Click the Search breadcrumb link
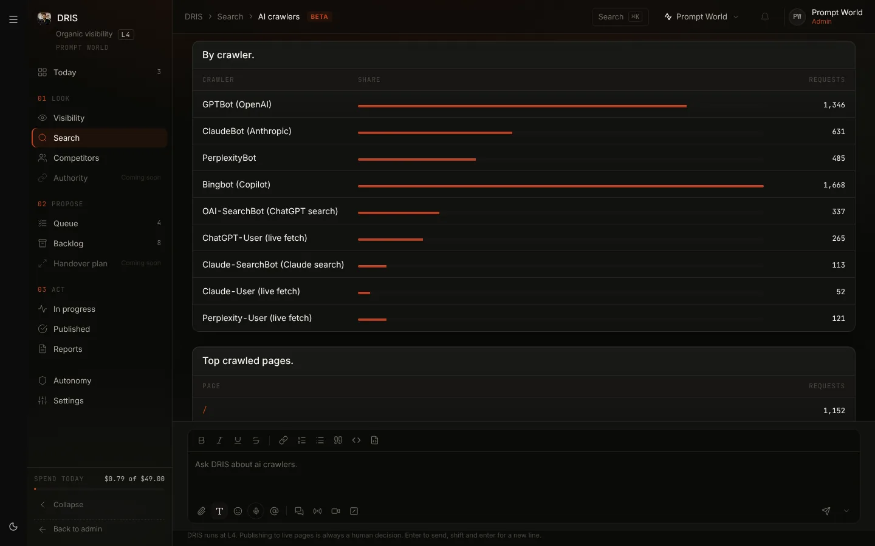This screenshot has height=546, width=875. click(x=230, y=17)
